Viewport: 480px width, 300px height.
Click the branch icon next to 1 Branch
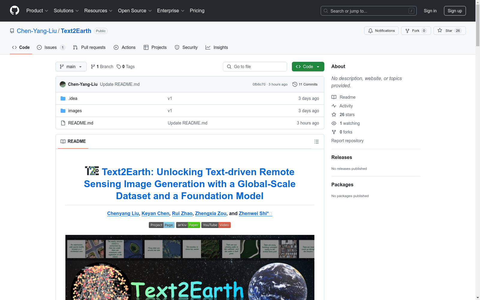93,67
